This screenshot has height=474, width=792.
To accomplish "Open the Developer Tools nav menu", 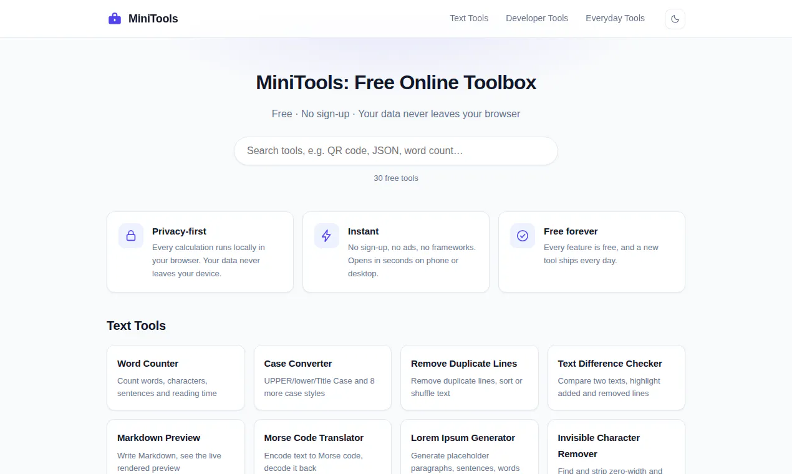I will point(537,18).
